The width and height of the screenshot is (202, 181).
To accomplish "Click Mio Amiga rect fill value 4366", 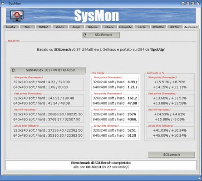I will [132, 119].
